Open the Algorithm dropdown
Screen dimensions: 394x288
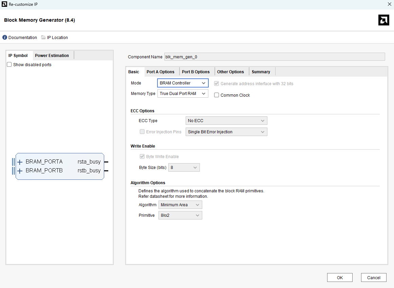click(x=180, y=205)
